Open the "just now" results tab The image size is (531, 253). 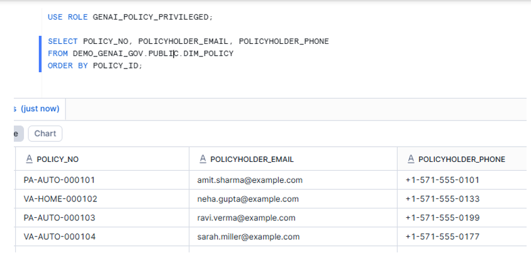38,109
